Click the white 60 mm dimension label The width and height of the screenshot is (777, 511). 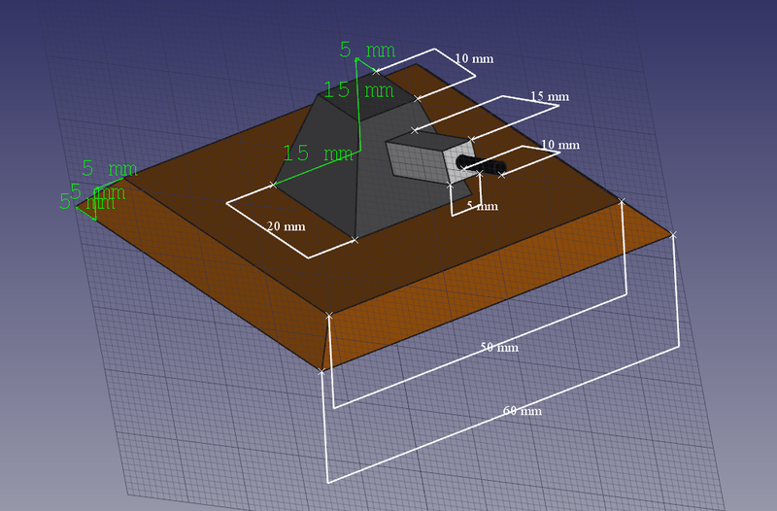(x=522, y=411)
